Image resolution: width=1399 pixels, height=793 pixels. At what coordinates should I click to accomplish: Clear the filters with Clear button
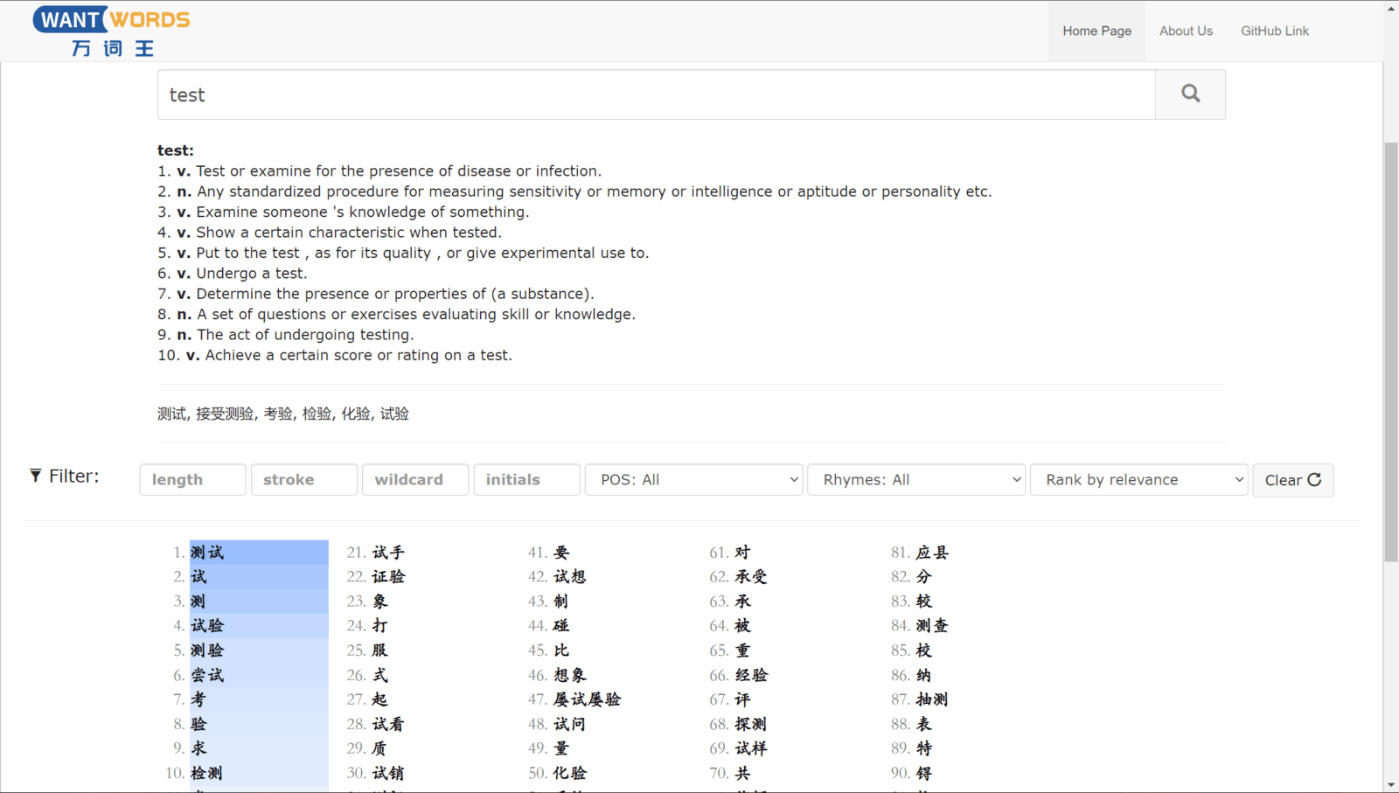tap(1292, 480)
